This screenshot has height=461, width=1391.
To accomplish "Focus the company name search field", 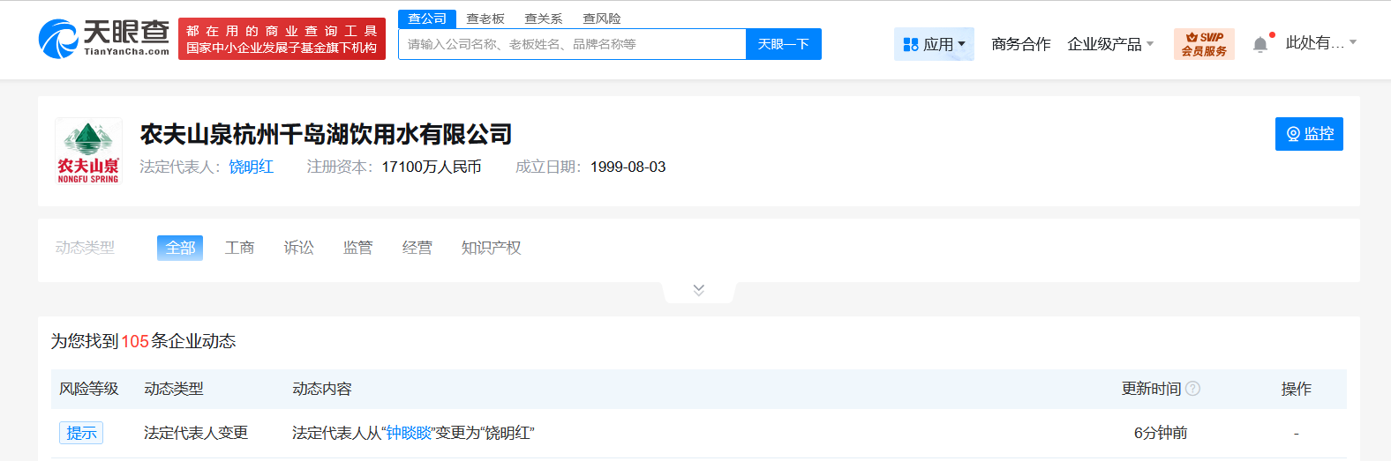I will pyautogui.click(x=572, y=44).
